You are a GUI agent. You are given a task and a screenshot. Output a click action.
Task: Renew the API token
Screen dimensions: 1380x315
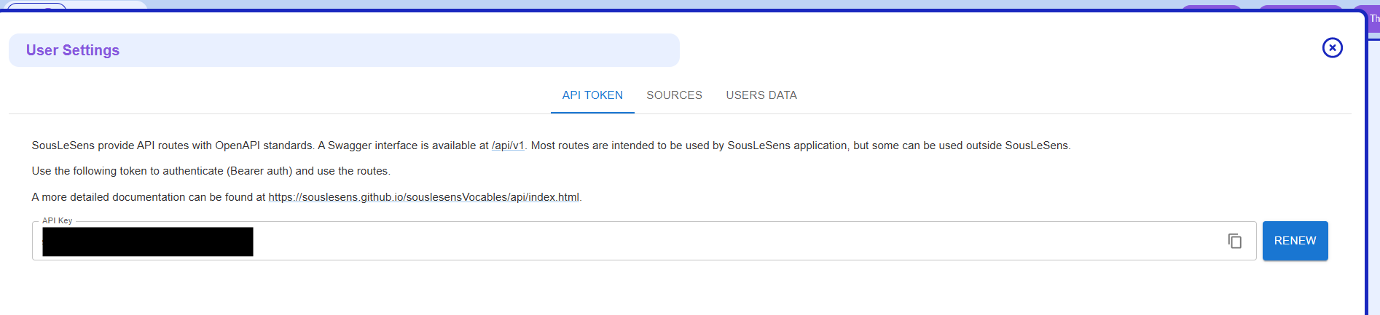tap(1295, 241)
